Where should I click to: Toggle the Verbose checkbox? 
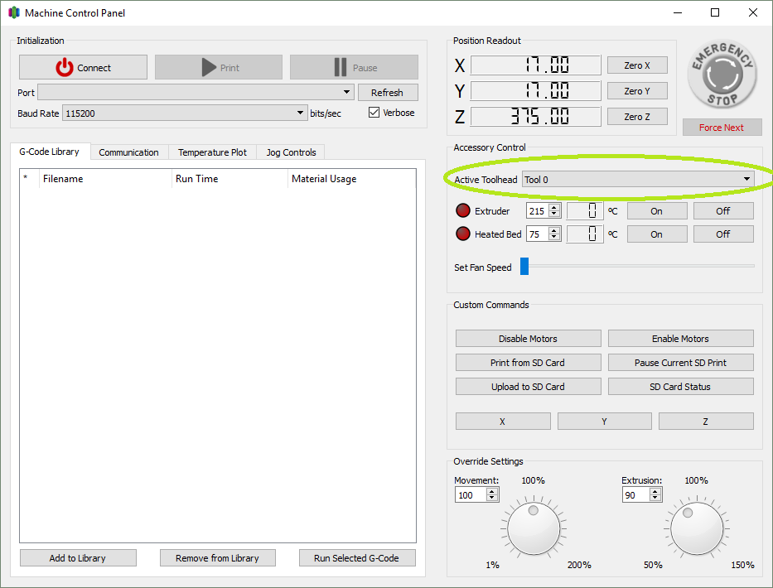point(374,113)
